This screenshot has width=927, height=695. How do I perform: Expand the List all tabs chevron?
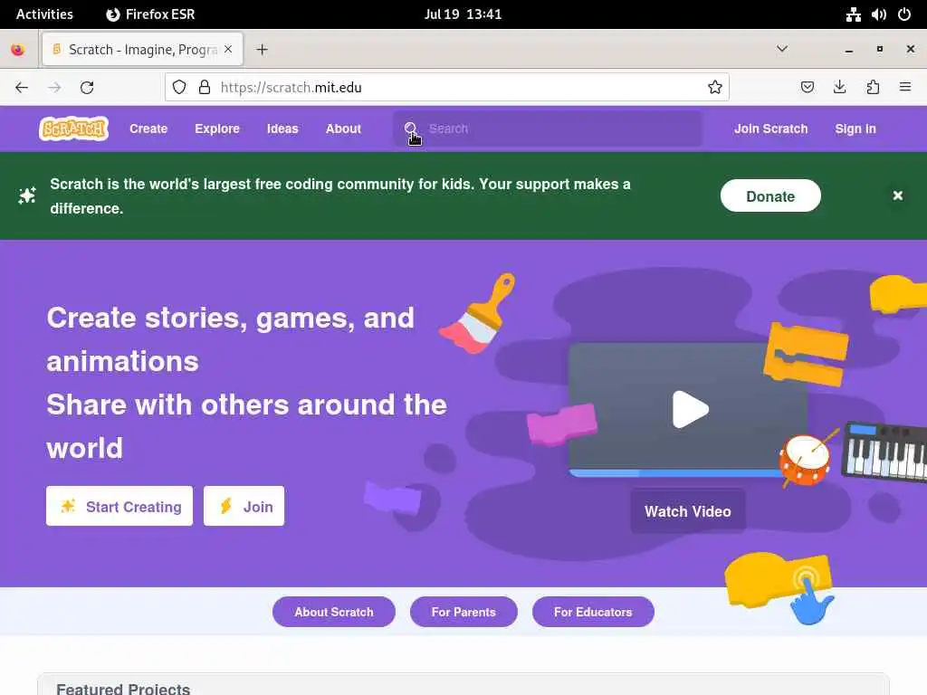click(781, 49)
